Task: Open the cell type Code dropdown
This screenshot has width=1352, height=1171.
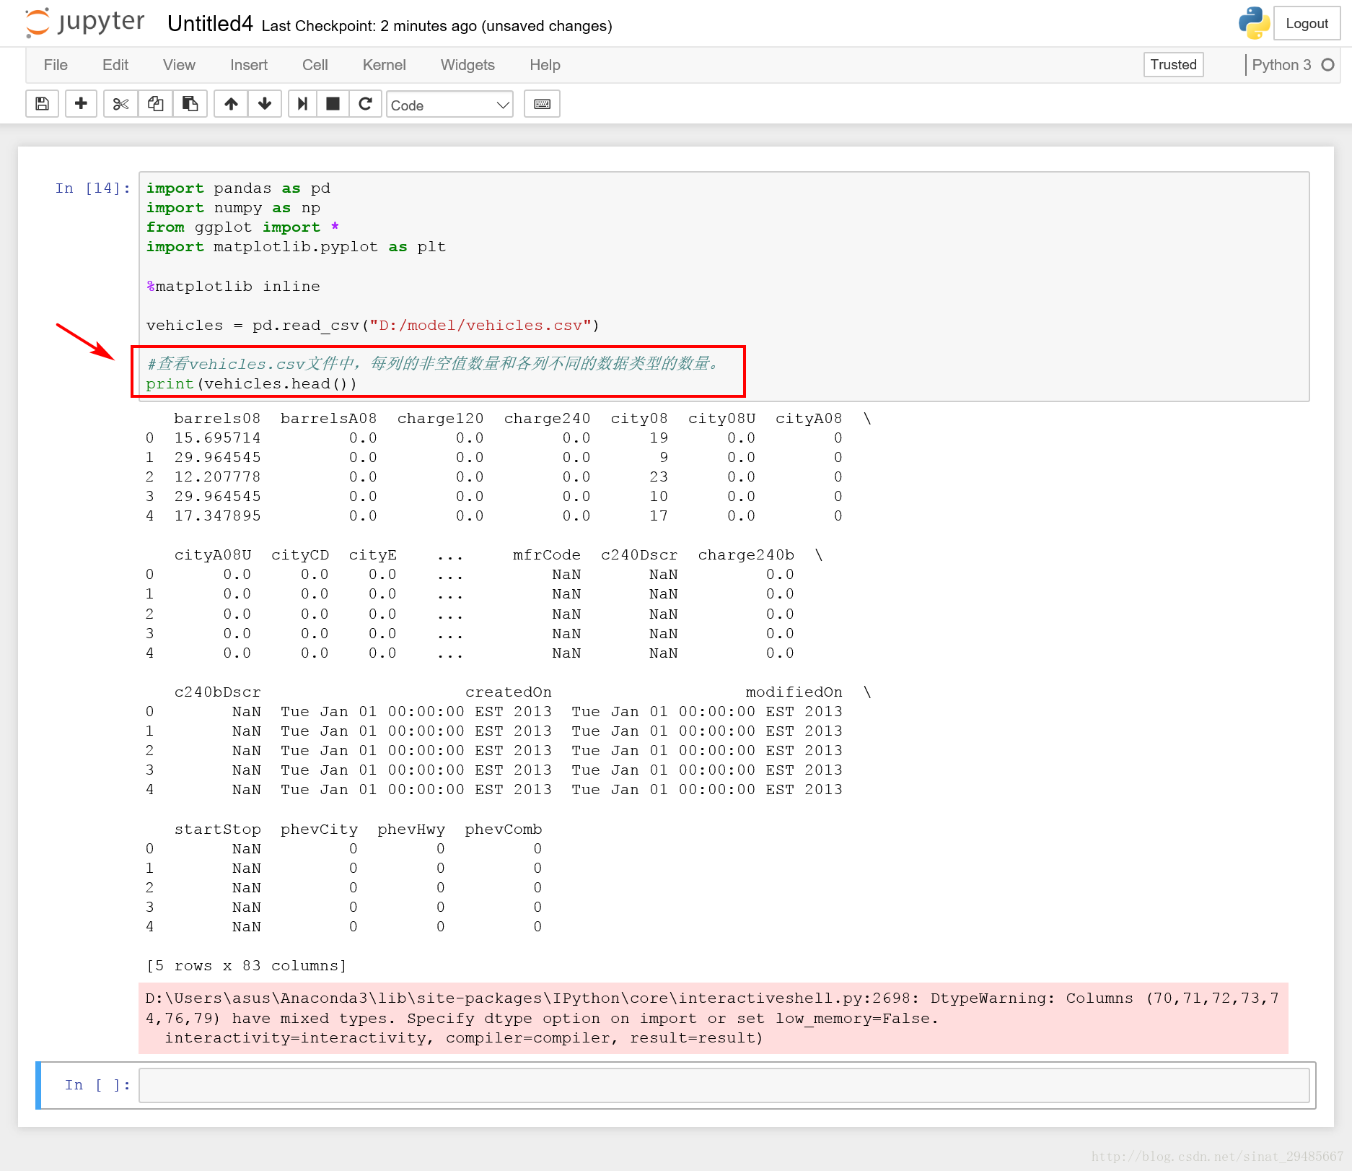Action: coord(449,105)
